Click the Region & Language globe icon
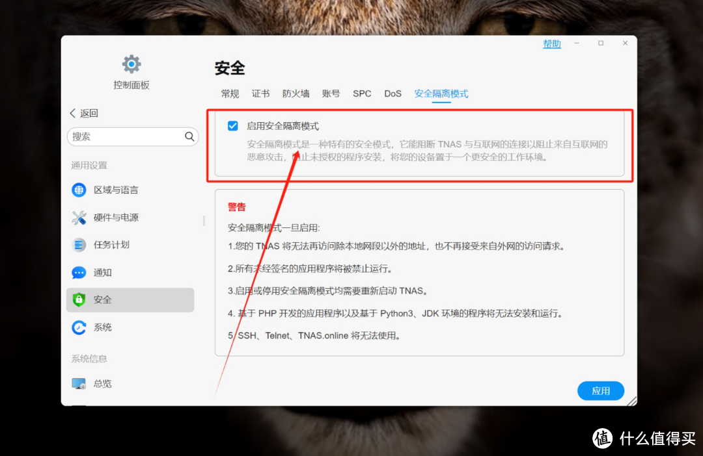Image resolution: width=703 pixels, height=456 pixels. (79, 190)
